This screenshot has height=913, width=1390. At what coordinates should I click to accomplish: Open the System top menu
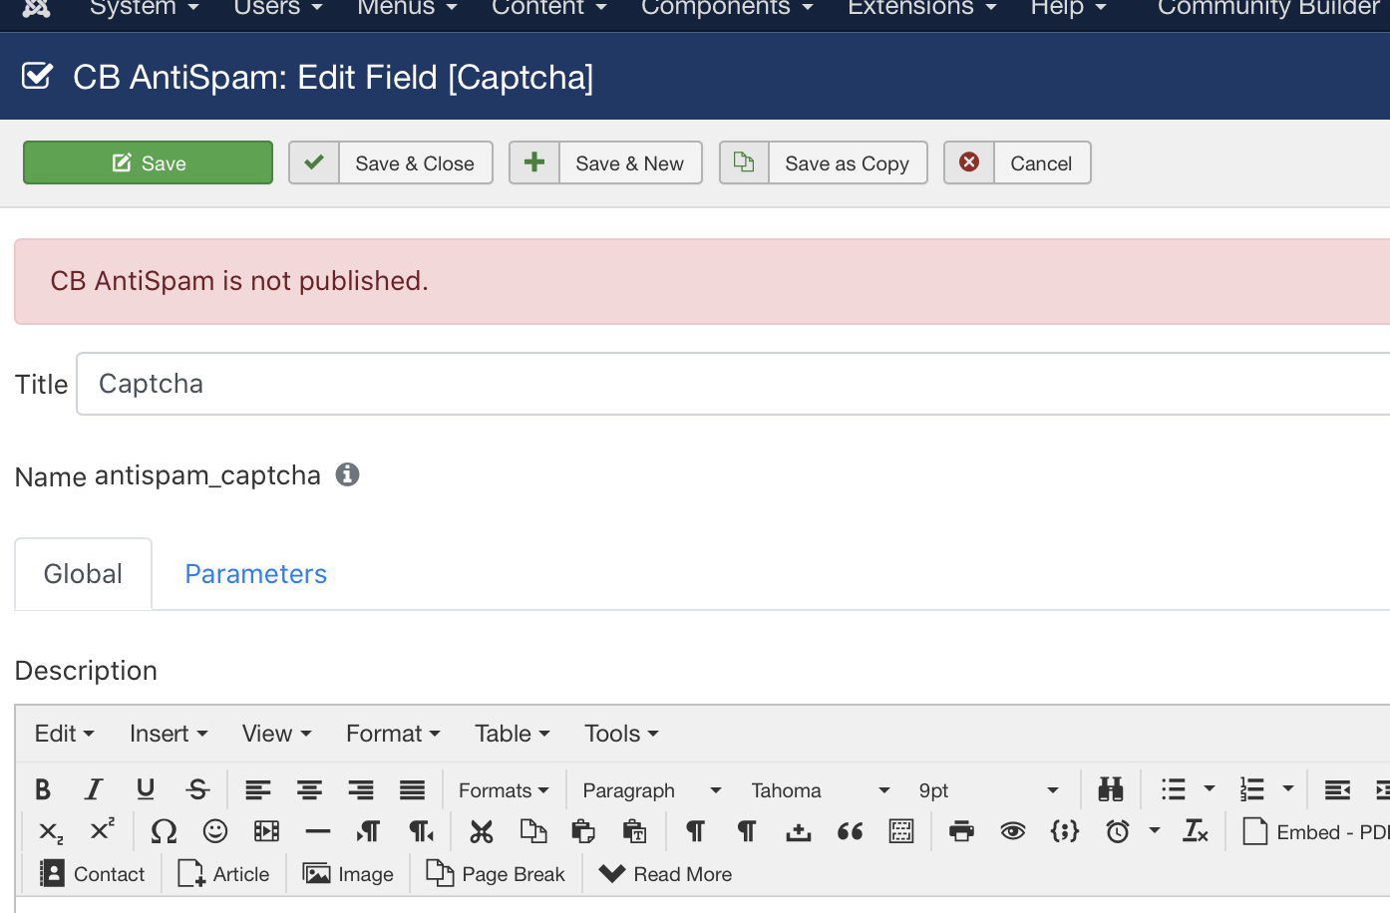click(145, 8)
